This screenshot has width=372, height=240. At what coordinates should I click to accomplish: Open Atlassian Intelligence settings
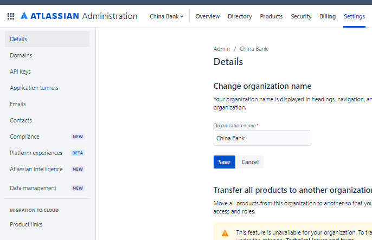[47, 169]
